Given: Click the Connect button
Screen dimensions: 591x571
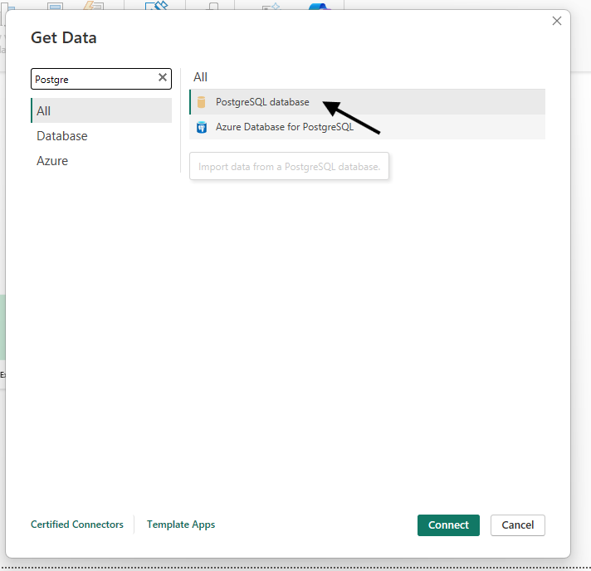Looking at the screenshot, I should [x=448, y=525].
